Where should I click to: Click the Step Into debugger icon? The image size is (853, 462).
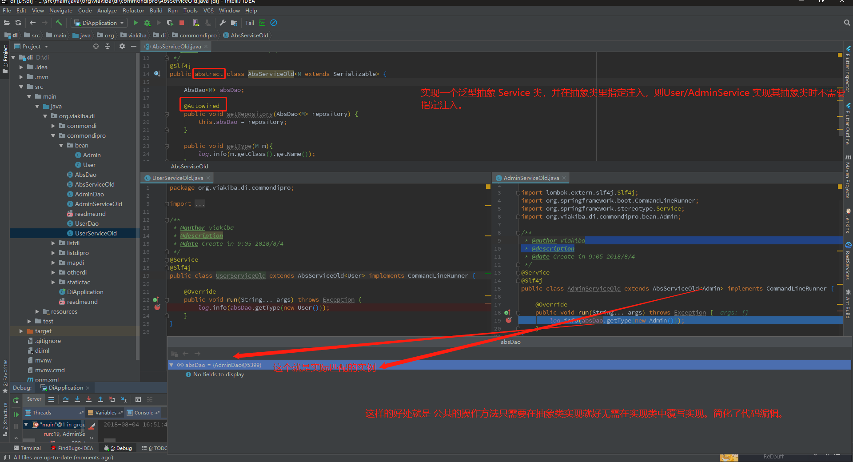pos(77,399)
